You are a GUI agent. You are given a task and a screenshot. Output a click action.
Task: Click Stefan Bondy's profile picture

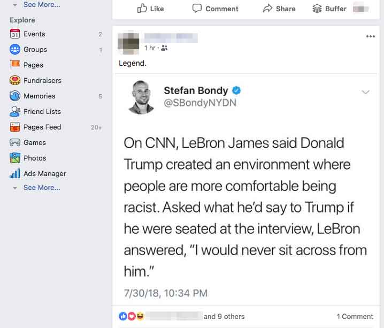[142, 97]
